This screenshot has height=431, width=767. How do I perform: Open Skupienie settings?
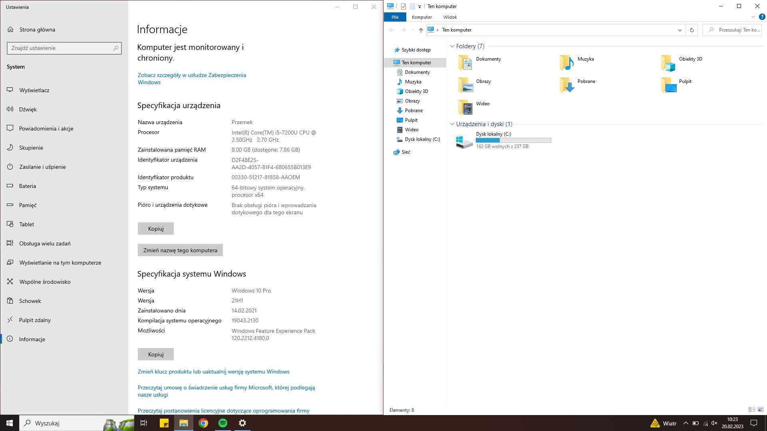tap(64, 148)
